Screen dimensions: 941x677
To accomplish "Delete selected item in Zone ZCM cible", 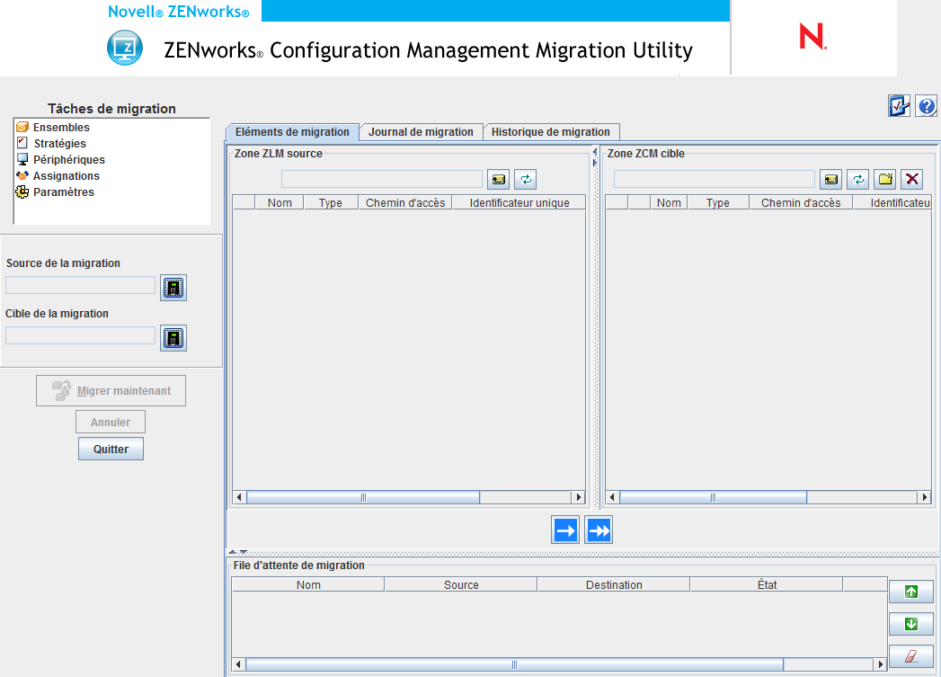I will click(911, 179).
